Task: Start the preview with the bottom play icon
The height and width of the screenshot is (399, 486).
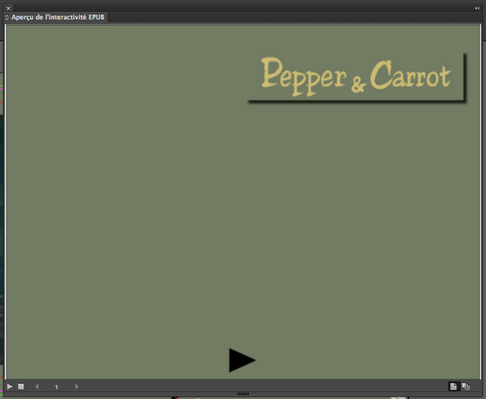Action: (10, 387)
